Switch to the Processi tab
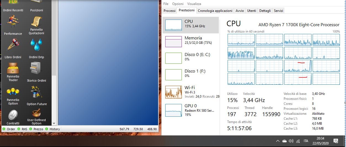Viewport: 346px width, 147px height. coord(169,11)
